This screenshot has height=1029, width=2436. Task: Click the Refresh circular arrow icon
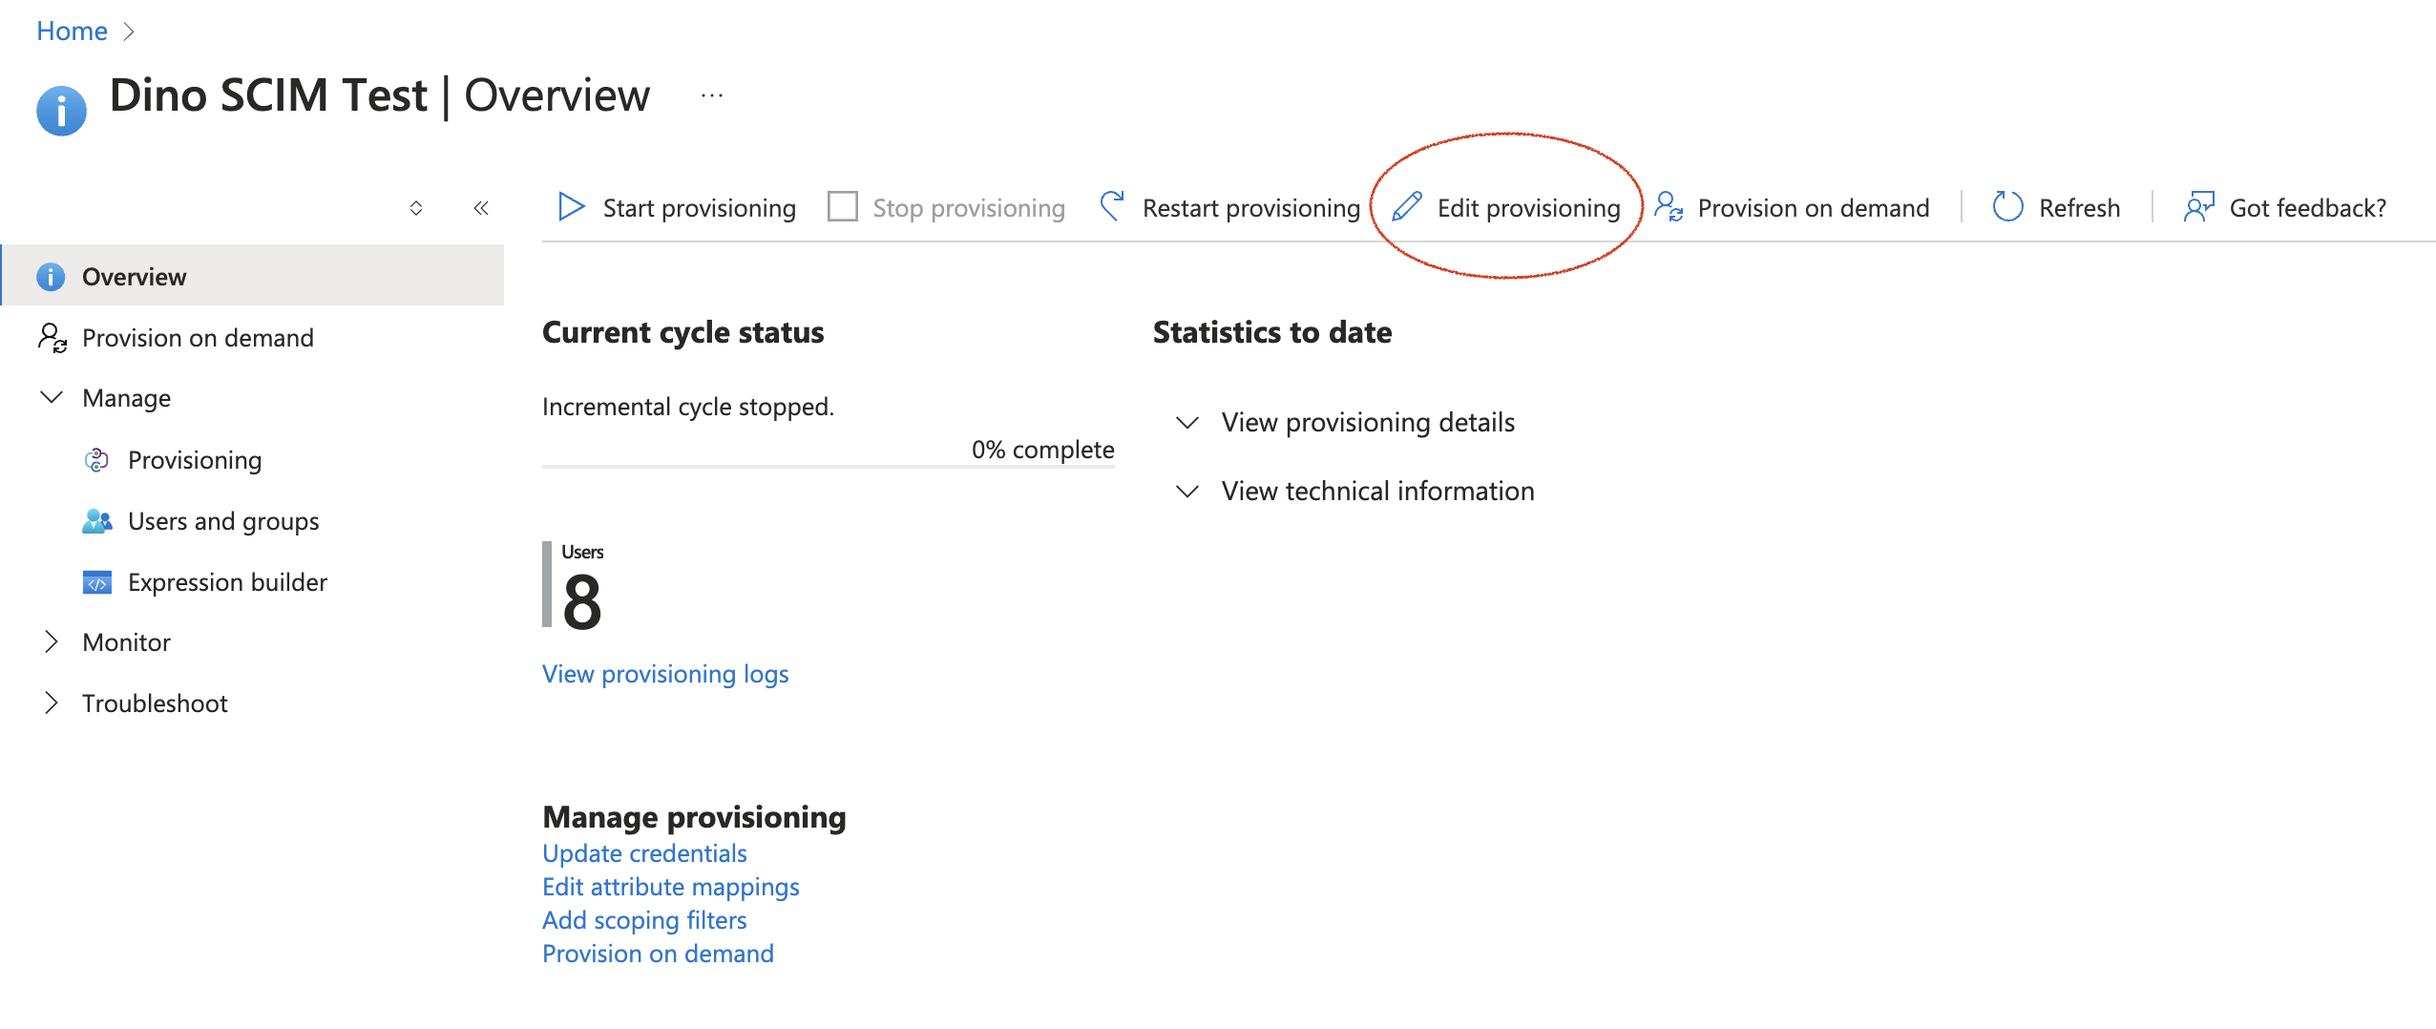pos(2007,207)
